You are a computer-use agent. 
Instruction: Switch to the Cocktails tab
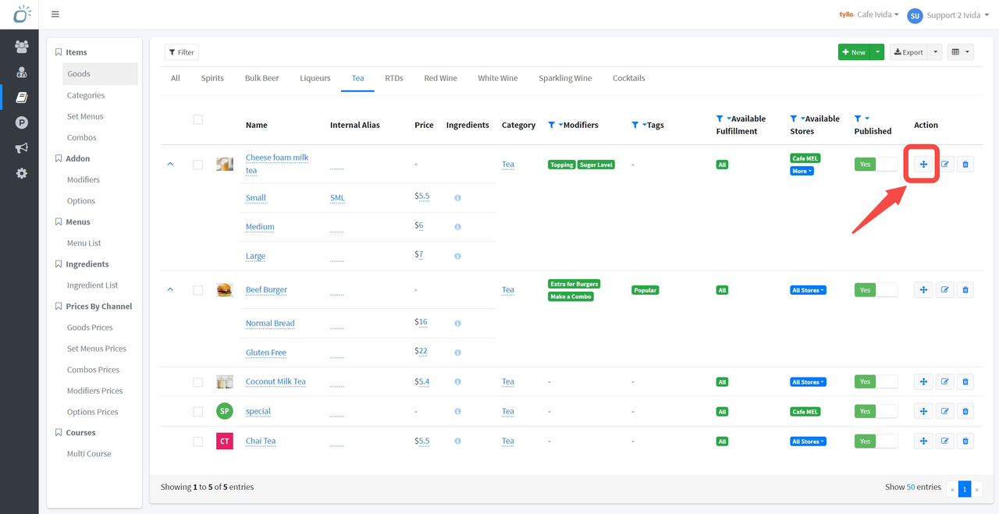pyautogui.click(x=628, y=78)
